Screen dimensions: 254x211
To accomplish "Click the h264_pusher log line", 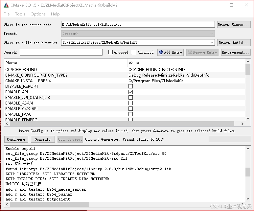I will point(39,194).
